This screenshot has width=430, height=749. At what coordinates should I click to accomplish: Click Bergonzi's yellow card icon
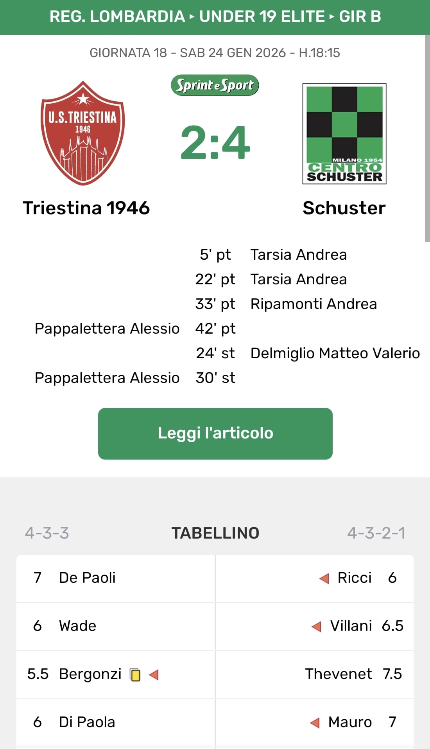coord(135,675)
